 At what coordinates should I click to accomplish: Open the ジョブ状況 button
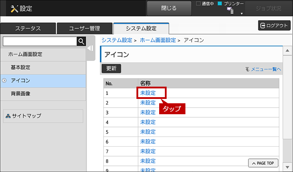tap(269, 8)
